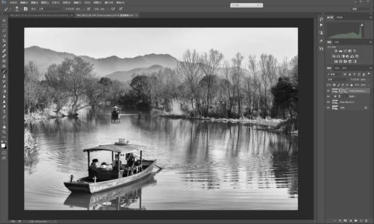
Task: Open the layer filter kind dropdown
Action: pyautogui.click(x=334, y=74)
